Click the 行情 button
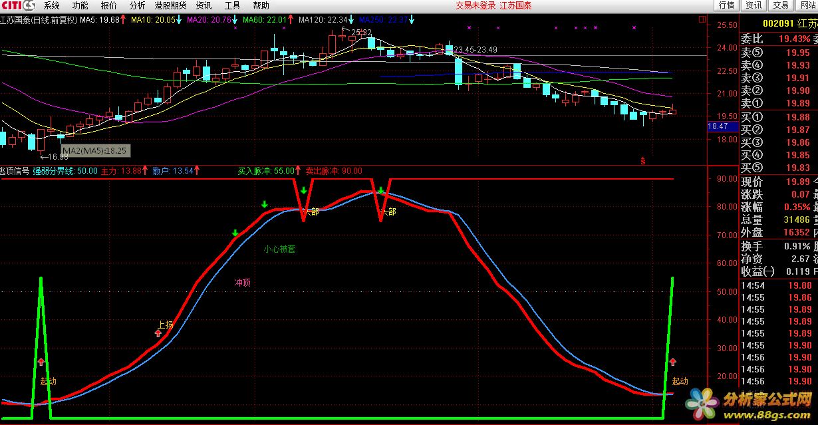818x425 pixels. pyautogui.click(x=727, y=5)
